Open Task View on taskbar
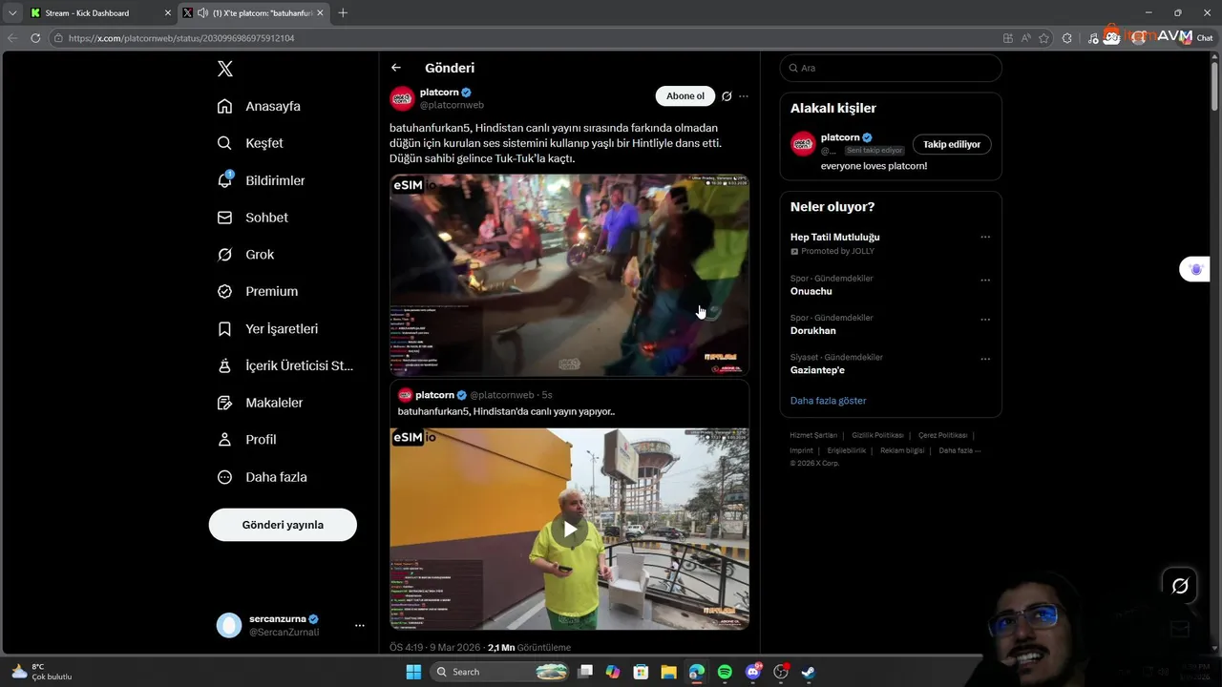 [585, 672]
